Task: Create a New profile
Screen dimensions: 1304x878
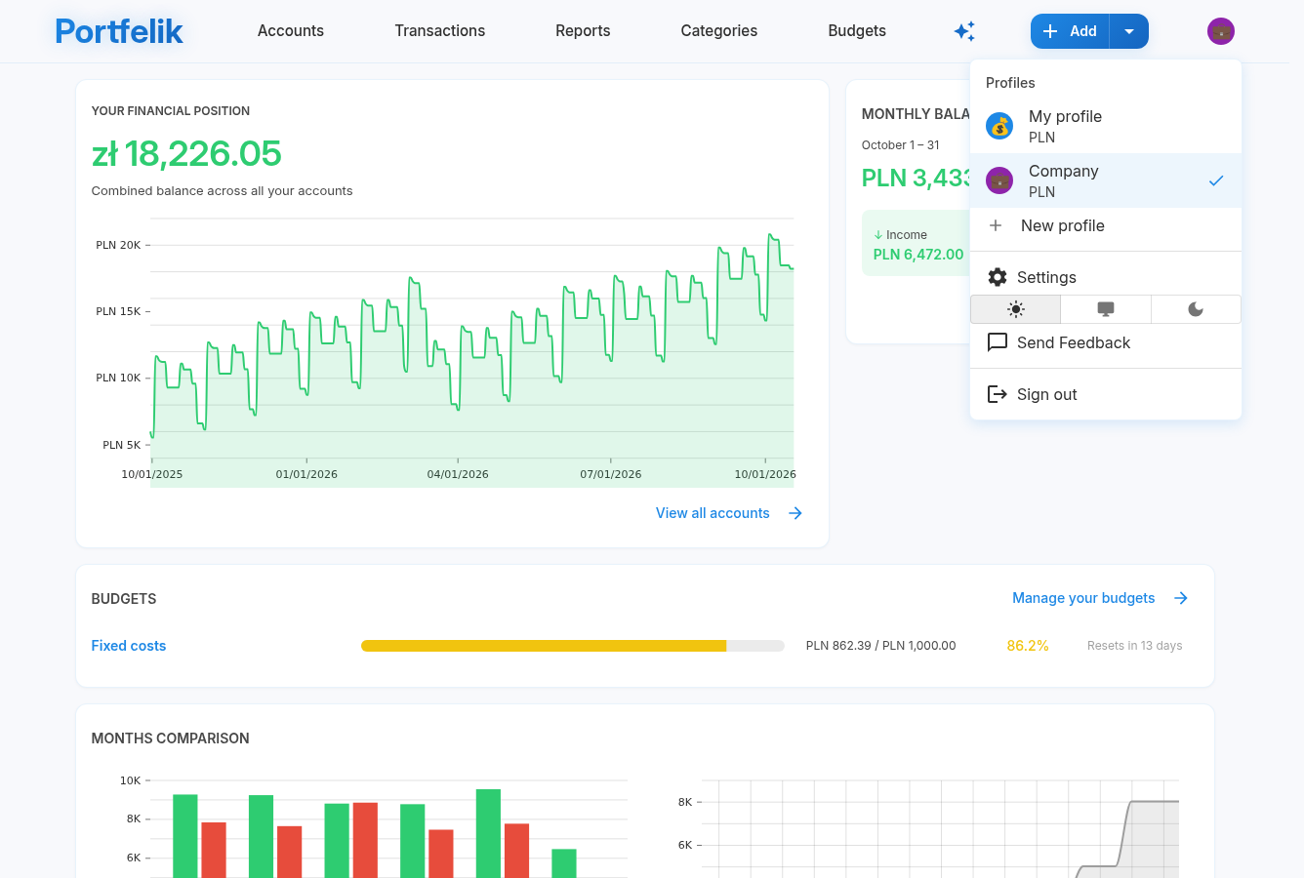Action: (x=1106, y=225)
